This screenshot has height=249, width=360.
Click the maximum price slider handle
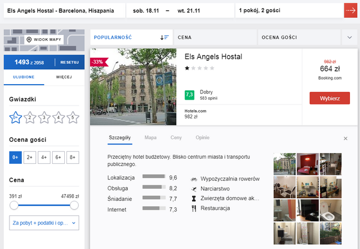click(x=74, y=205)
